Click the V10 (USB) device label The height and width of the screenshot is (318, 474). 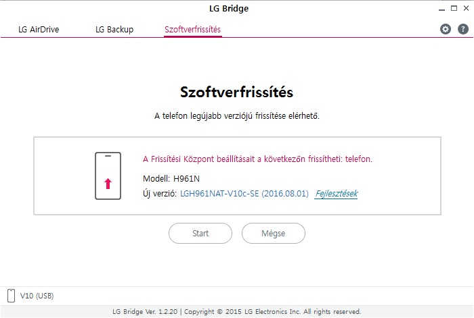(37, 296)
